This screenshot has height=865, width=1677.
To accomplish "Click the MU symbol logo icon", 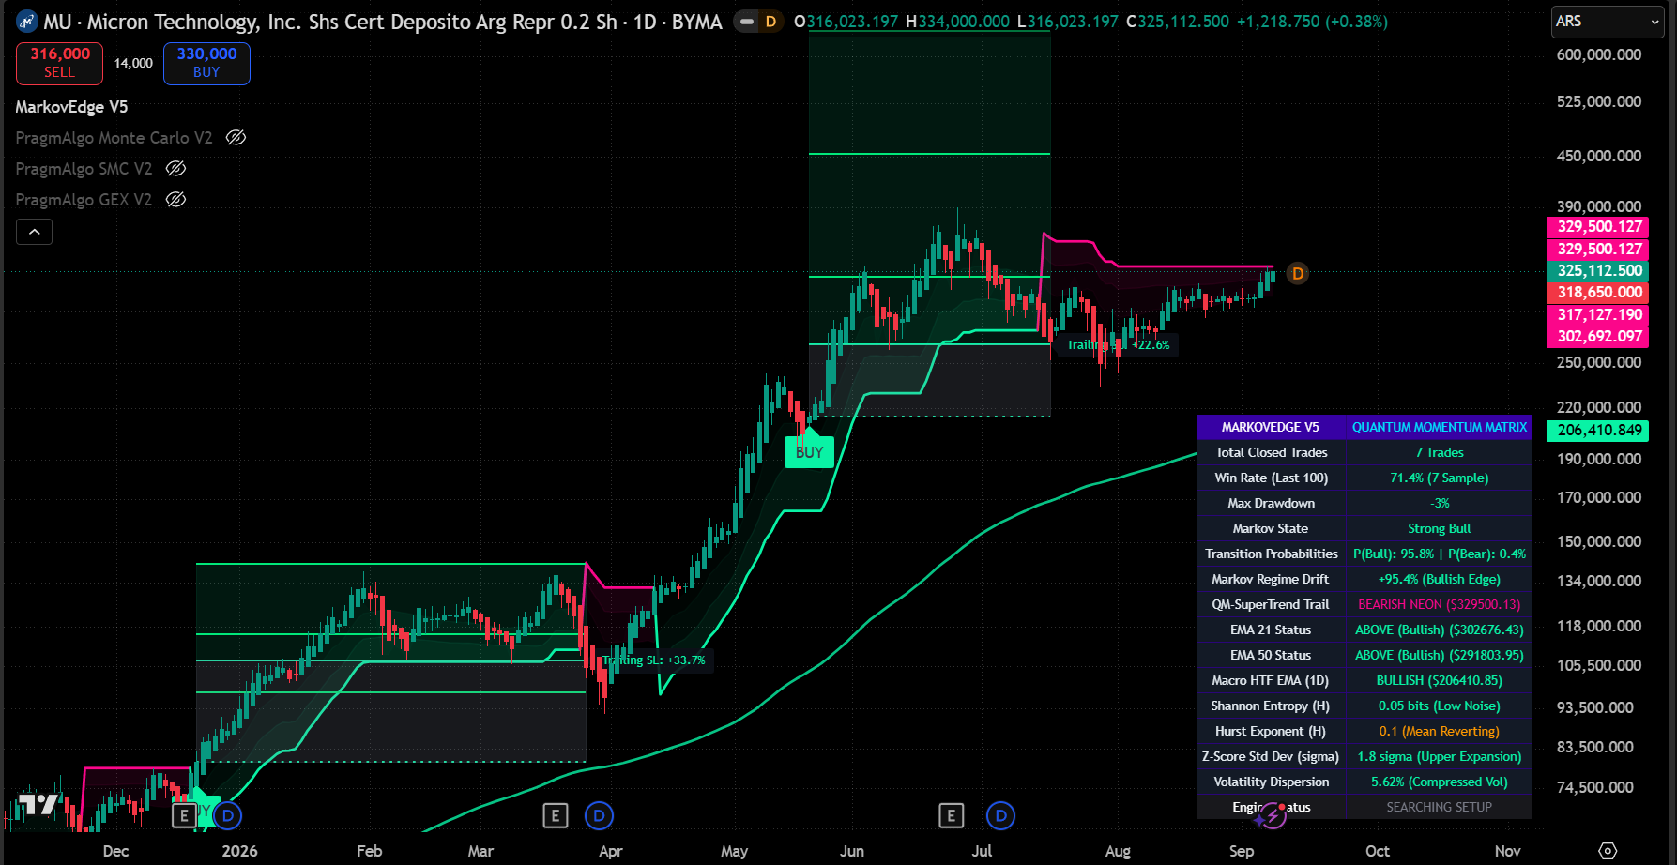I will 27,22.
